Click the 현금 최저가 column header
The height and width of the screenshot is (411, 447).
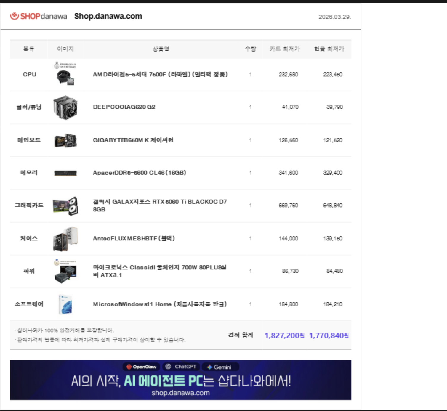pyautogui.click(x=329, y=49)
